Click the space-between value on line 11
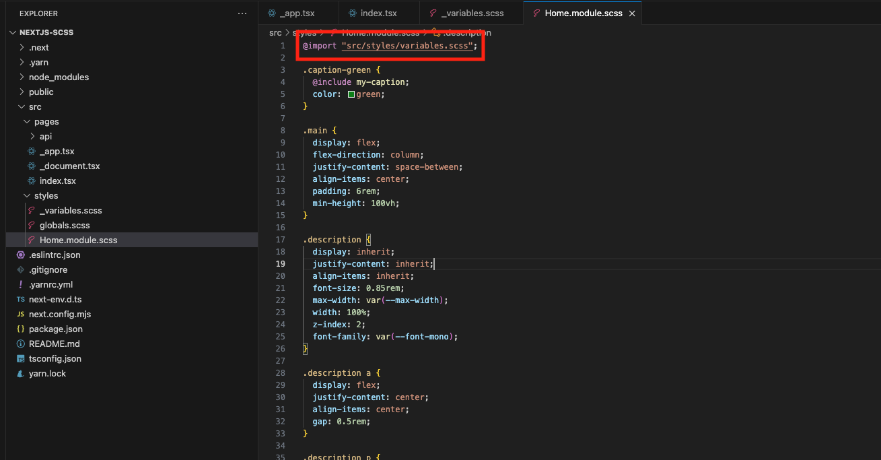881x460 pixels. [x=427, y=167]
